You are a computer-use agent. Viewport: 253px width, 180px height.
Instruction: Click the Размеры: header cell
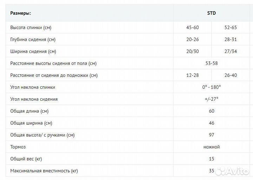pos(20,13)
